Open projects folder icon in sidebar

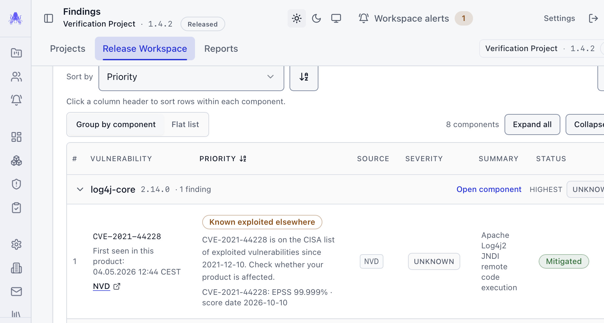[x=16, y=53]
